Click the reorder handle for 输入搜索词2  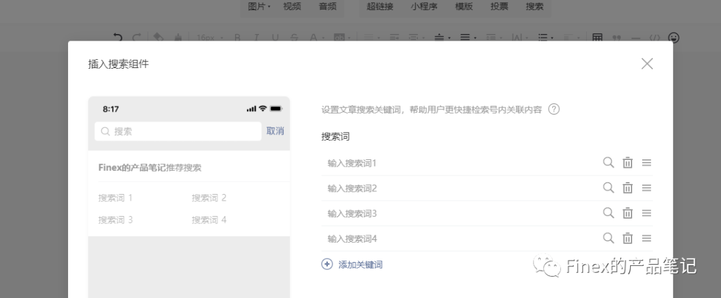[646, 188]
